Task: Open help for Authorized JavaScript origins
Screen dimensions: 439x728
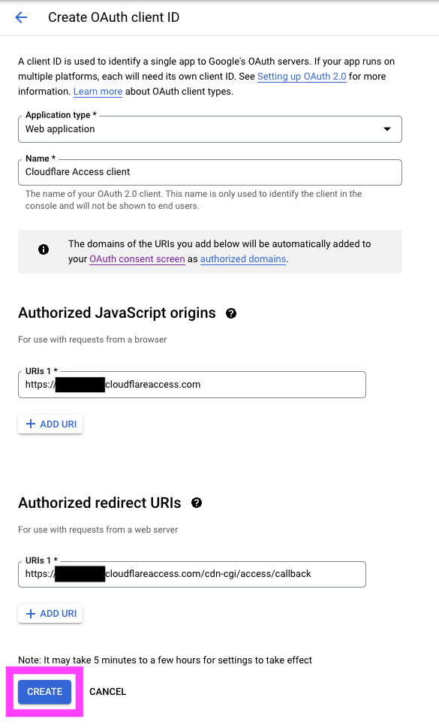Action: [x=231, y=313]
